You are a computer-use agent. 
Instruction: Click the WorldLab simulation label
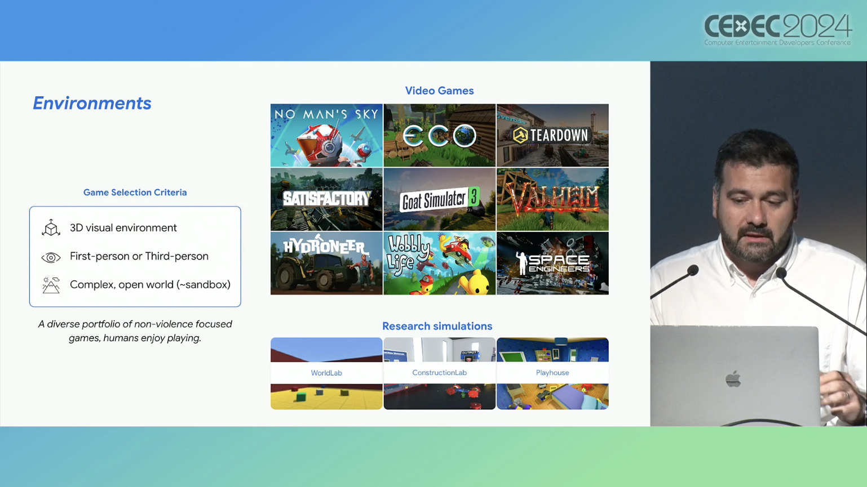click(326, 373)
